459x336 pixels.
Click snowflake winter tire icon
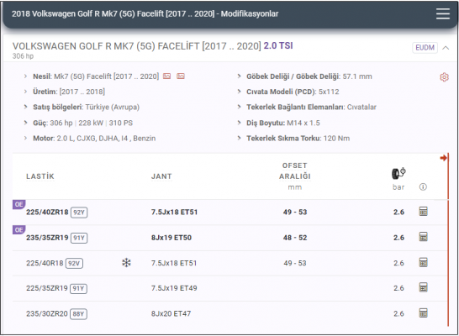click(126, 263)
